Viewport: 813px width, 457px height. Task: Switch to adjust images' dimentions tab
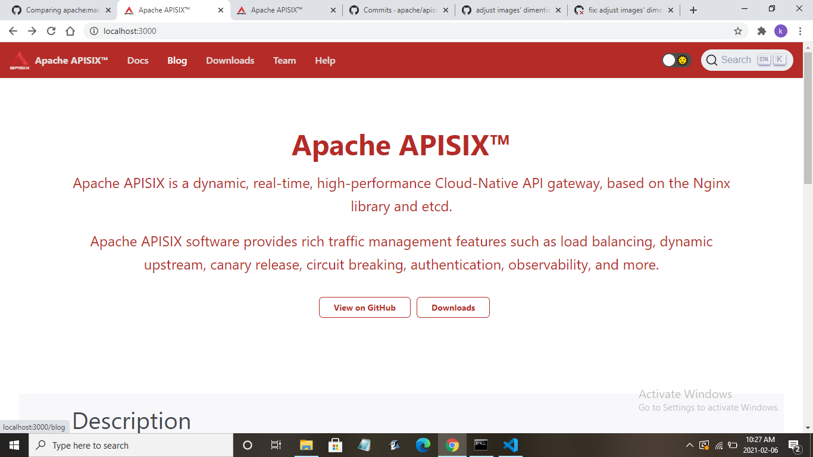click(x=511, y=10)
